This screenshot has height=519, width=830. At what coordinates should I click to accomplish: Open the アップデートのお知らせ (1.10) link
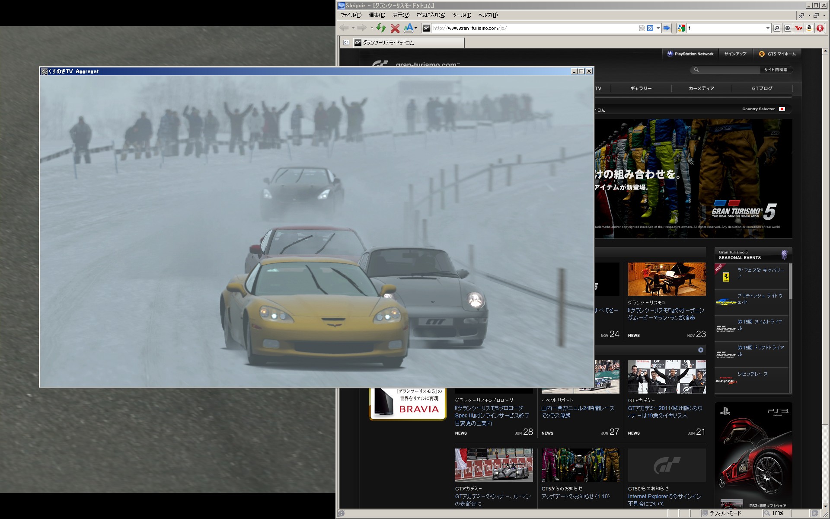pyautogui.click(x=575, y=497)
